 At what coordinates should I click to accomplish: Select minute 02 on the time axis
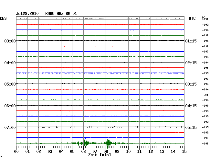[38, 151]
